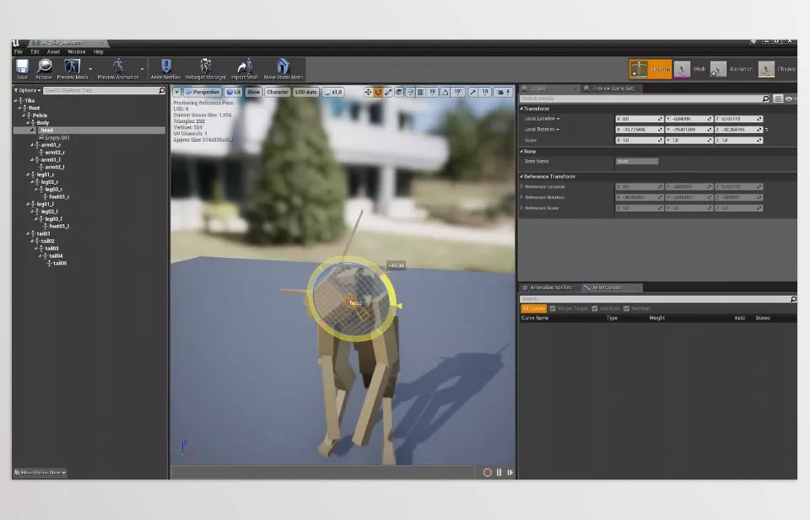Switch to Physics editor mode
This screenshot has height=520, width=810.
pyautogui.click(x=777, y=69)
